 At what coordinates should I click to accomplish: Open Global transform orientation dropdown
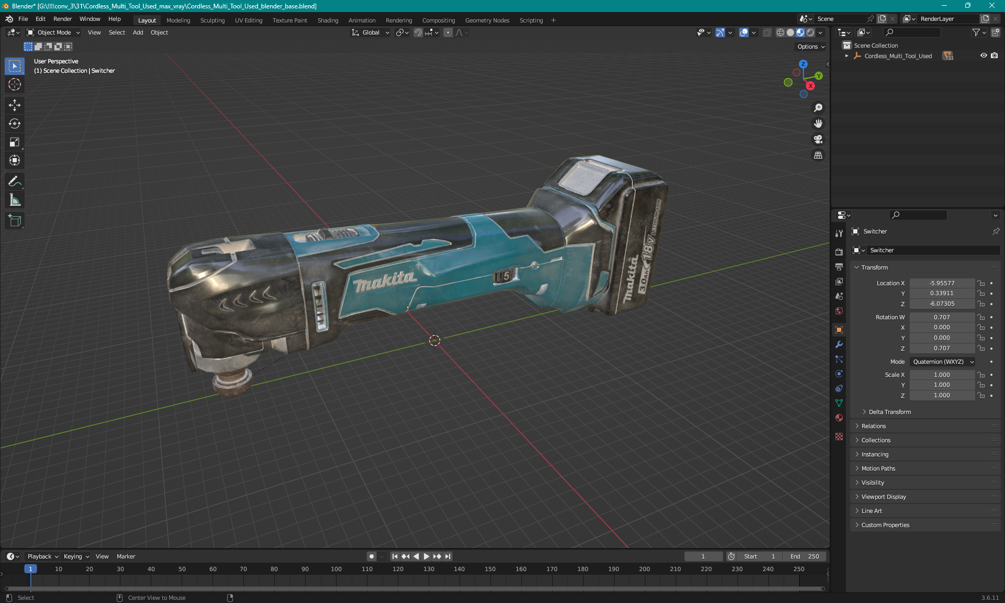click(371, 32)
